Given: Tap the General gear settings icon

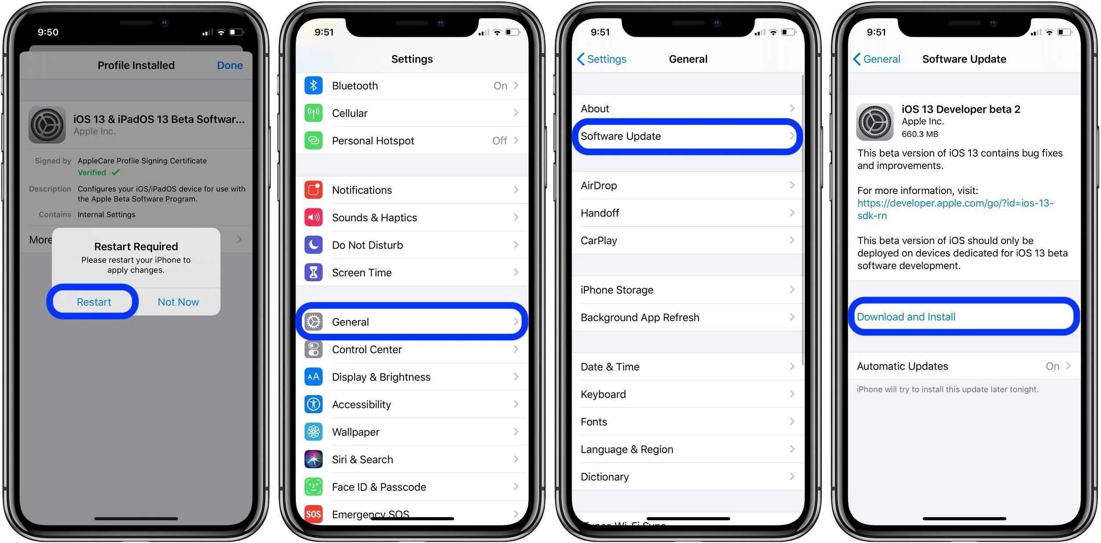Looking at the screenshot, I should coord(314,322).
